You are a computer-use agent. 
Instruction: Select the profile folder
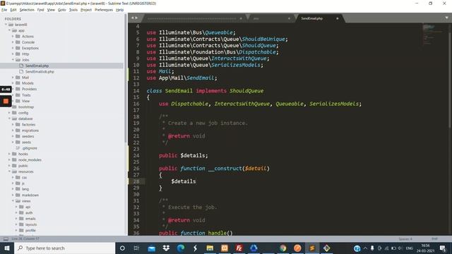30,231
